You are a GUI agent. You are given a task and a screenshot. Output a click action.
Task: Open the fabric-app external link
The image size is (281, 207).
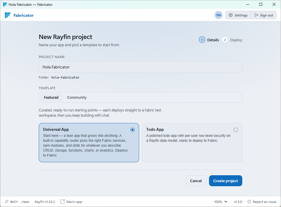tap(71, 202)
